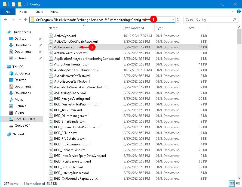Open Pictures under Quick access

(20, 58)
